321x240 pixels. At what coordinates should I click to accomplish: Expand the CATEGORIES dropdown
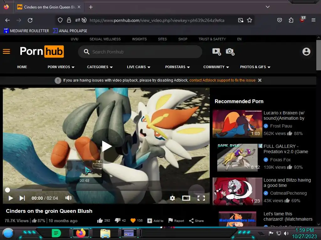tap(100, 67)
